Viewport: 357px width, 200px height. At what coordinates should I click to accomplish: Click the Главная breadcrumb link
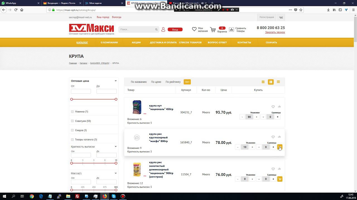(73, 63)
